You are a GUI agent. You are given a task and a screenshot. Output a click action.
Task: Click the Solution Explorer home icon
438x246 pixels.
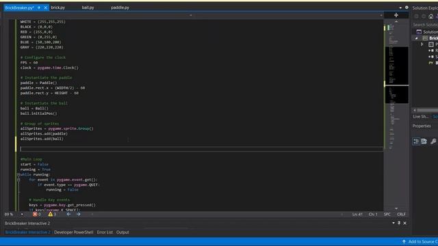(x=431, y=16)
